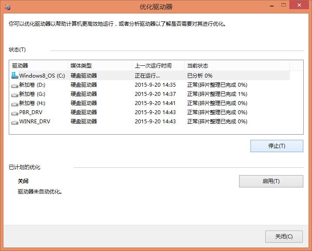The width and height of the screenshot is (312, 251).
Task: Click the 硬盘驱动器 media type for WINRE_DRV
Action: [x=84, y=122]
